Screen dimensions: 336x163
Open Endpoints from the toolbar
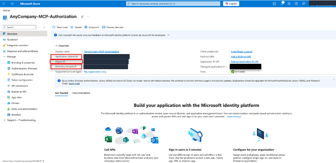click(x=92, y=27)
